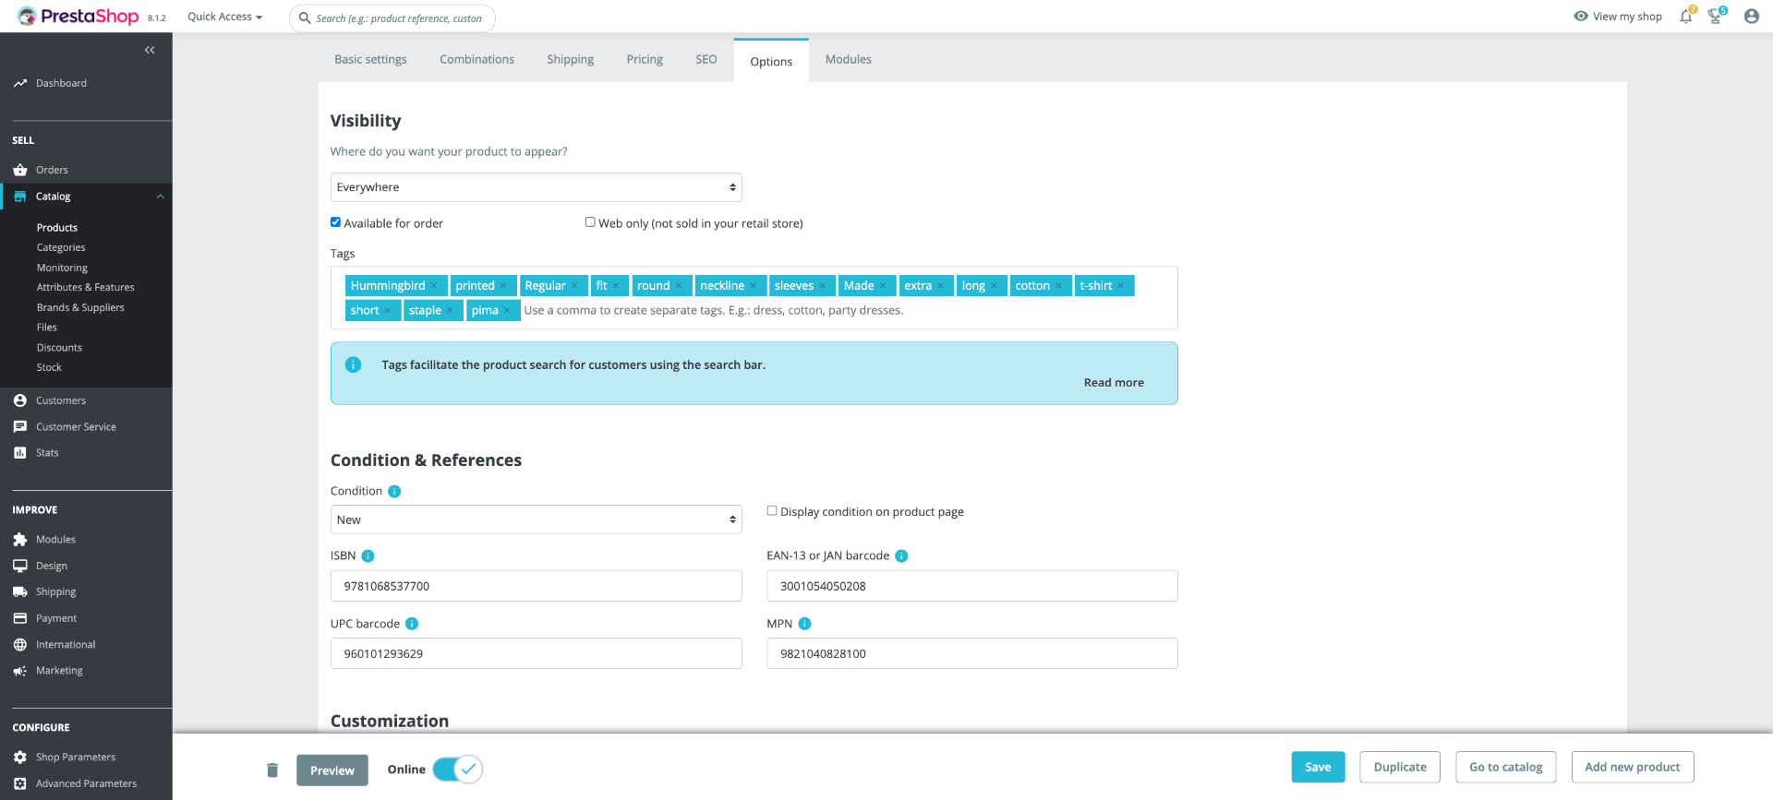Open Attributes & Features menu item
The width and height of the screenshot is (1773, 800).
85,287
